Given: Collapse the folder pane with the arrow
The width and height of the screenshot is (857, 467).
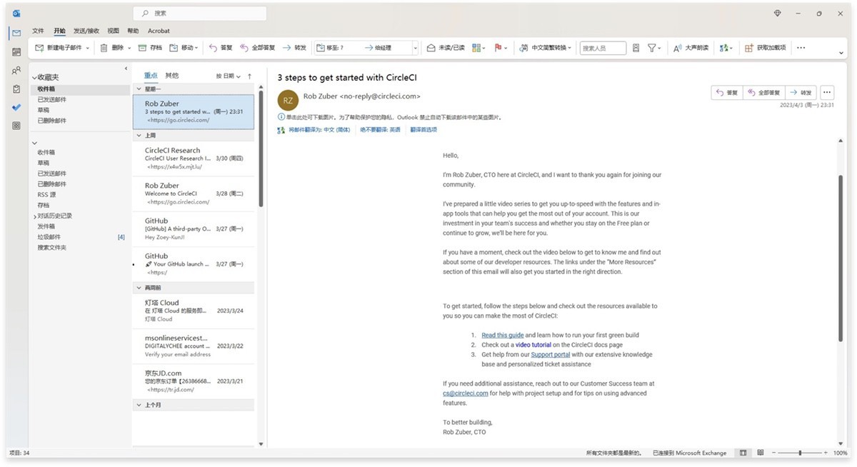Looking at the screenshot, I should coord(126,69).
